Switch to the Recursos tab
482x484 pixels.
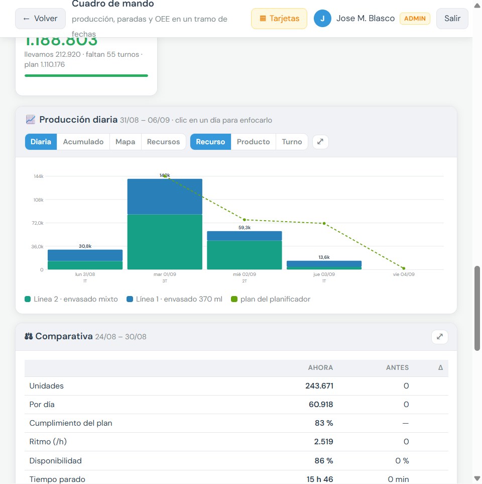164,142
